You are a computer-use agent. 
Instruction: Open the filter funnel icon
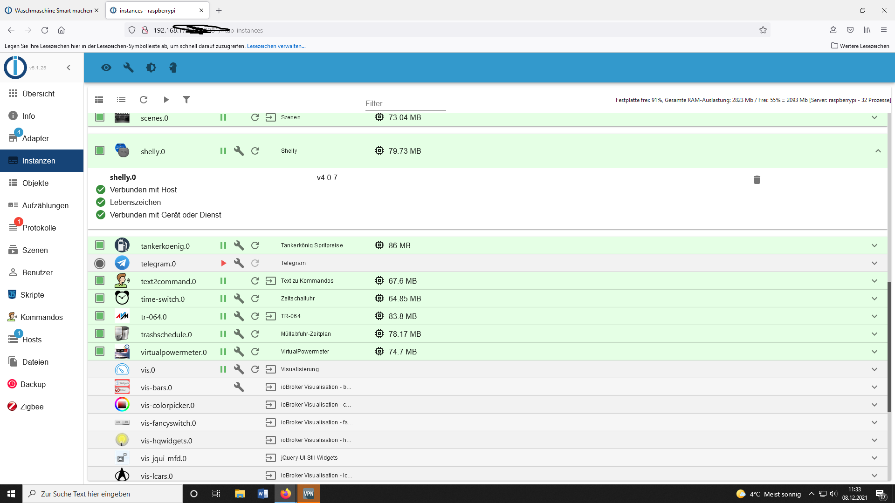point(186,100)
